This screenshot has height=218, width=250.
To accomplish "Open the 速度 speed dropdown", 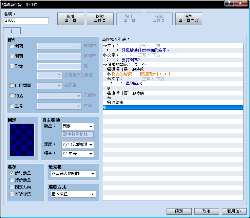I will (x=77, y=145).
